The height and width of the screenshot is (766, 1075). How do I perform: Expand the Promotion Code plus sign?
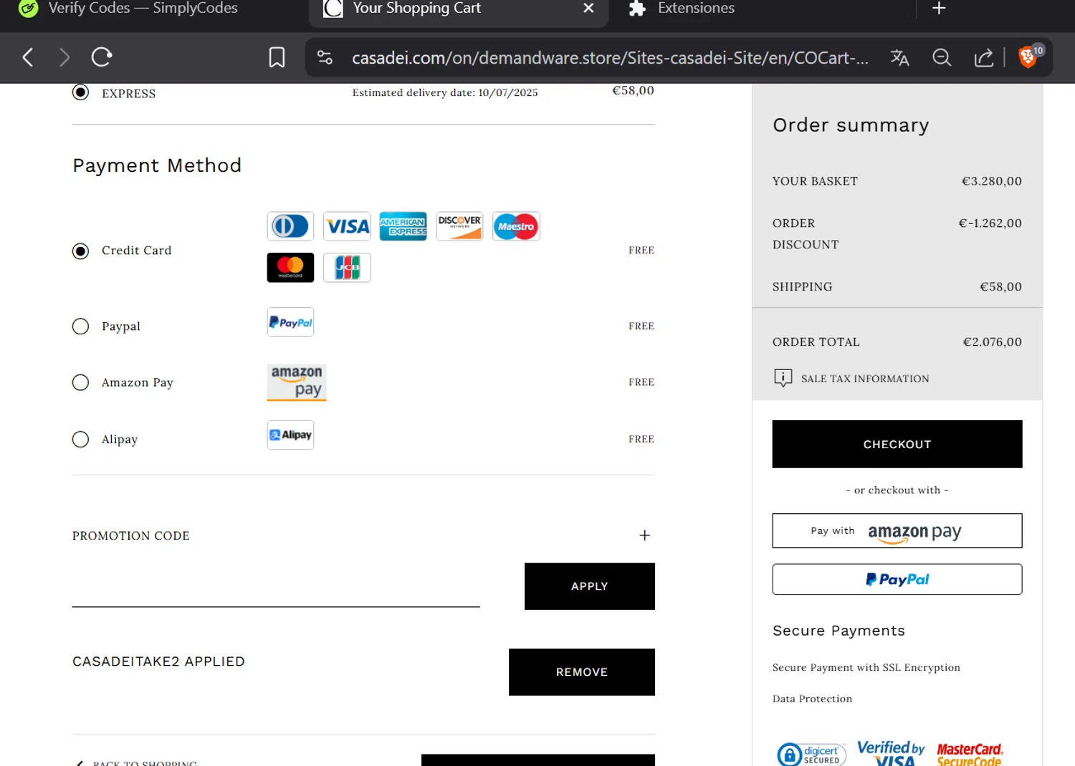pos(644,535)
